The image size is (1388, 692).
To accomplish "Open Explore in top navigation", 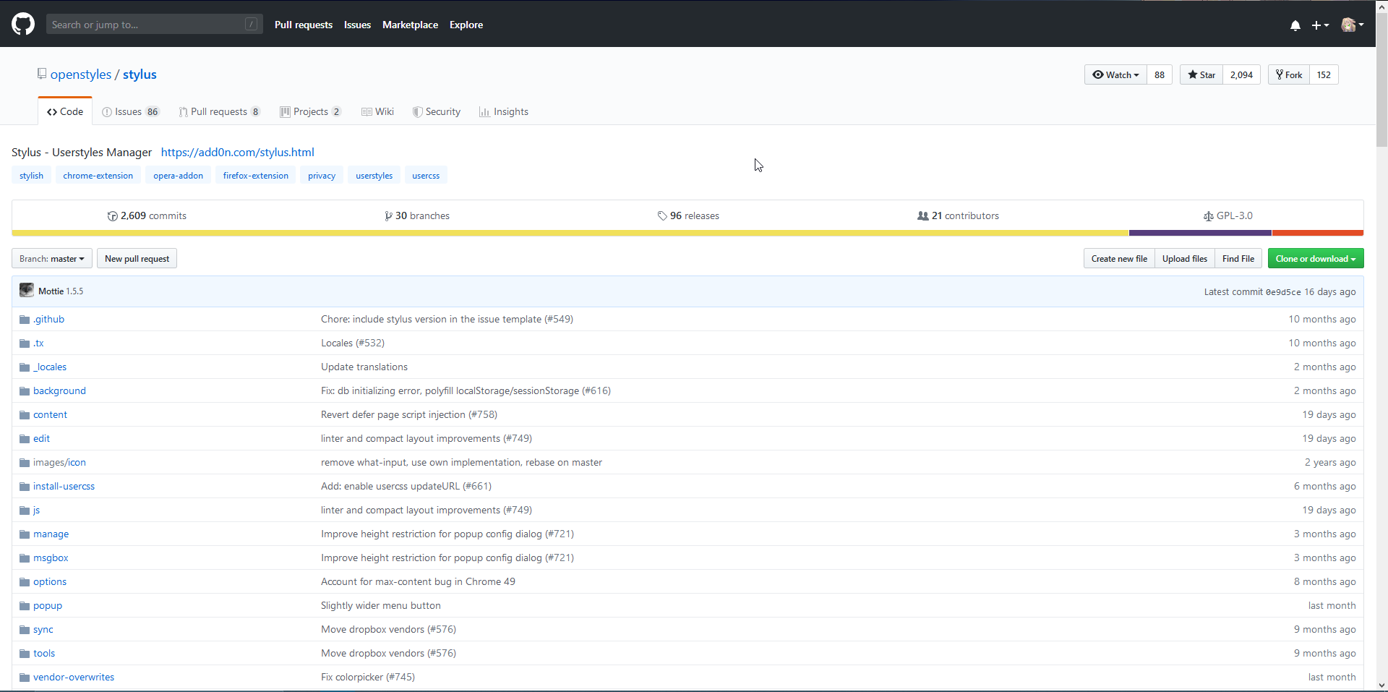I will [x=466, y=25].
